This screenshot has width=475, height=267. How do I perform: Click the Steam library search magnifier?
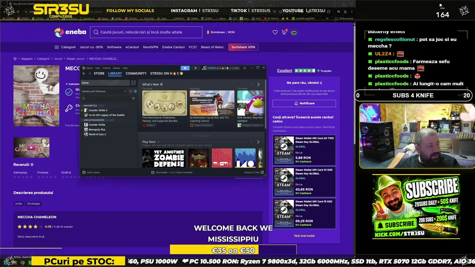pyautogui.click(x=84, y=98)
